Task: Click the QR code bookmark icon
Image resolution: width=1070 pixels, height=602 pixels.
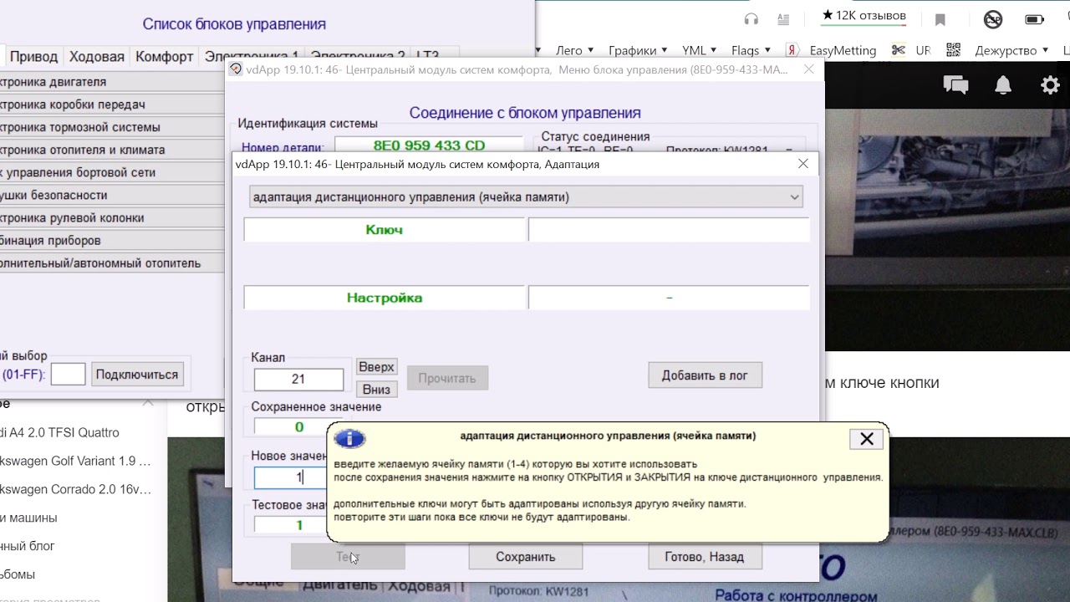Action: [x=953, y=50]
